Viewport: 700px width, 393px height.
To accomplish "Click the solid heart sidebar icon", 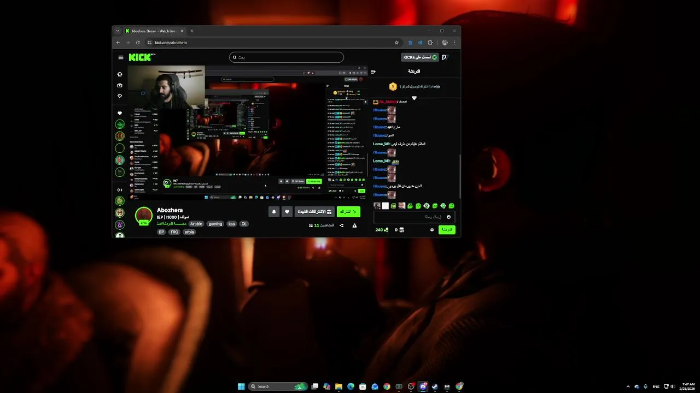I will click(120, 113).
